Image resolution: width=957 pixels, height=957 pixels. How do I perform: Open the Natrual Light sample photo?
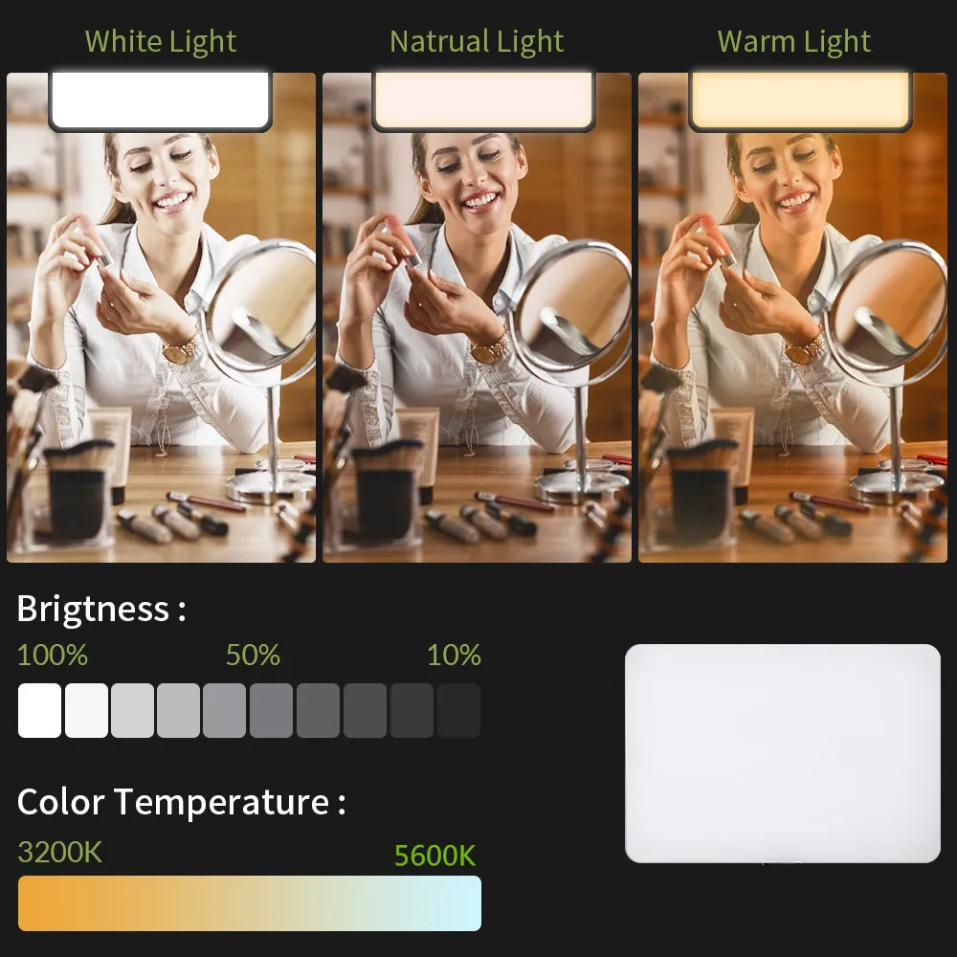coord(477,318)
